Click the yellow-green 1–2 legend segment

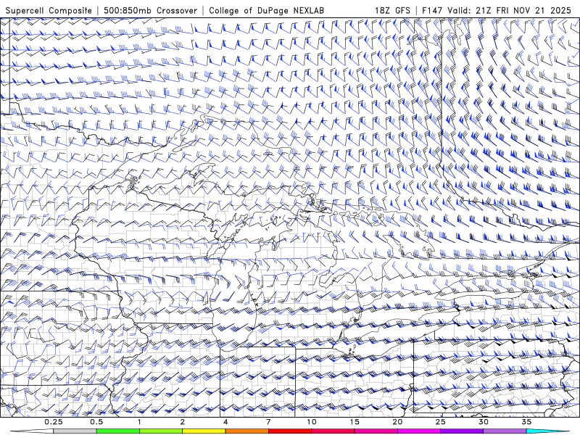point(161,431)
